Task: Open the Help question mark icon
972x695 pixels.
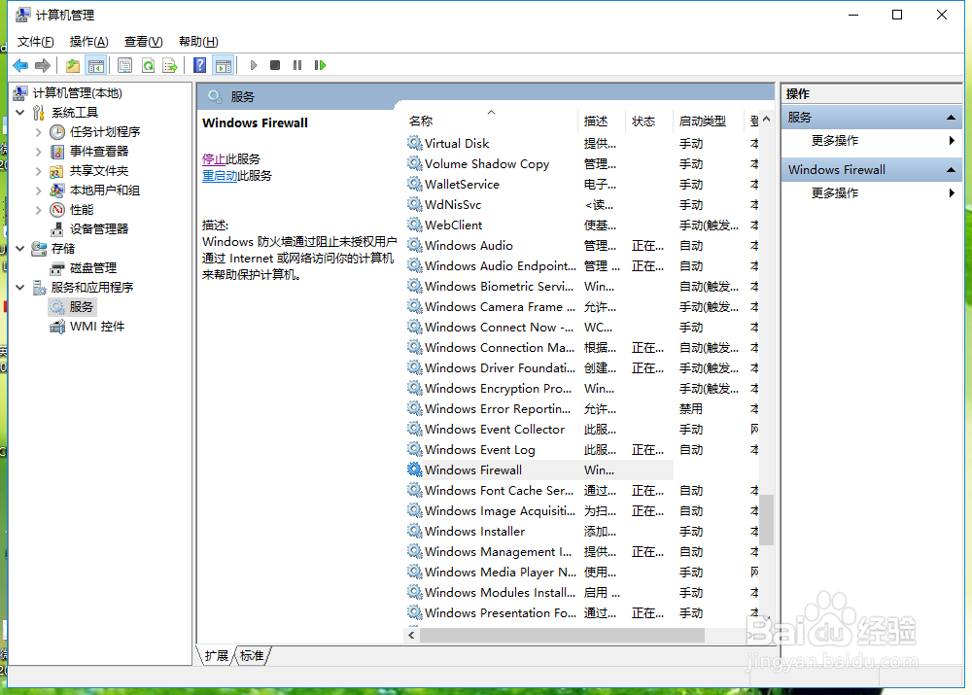Action: [x=199, y=65]
